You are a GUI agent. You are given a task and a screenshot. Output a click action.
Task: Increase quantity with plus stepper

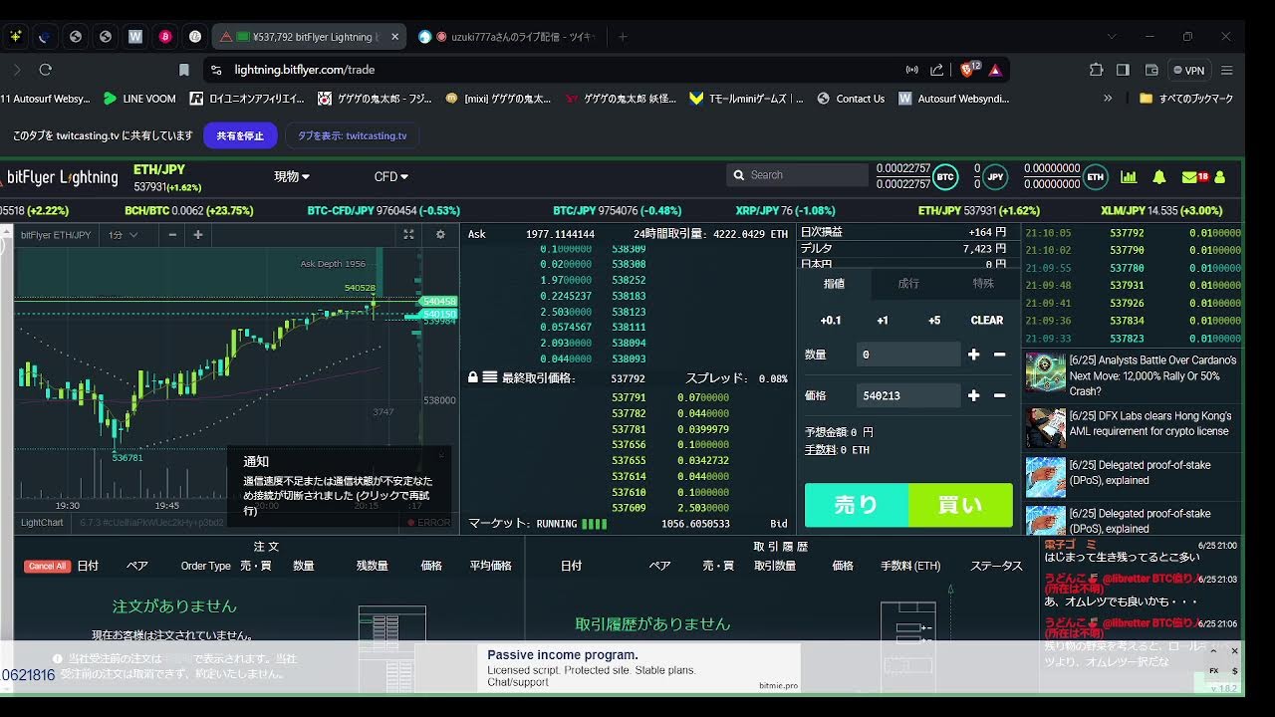point(973,355)
